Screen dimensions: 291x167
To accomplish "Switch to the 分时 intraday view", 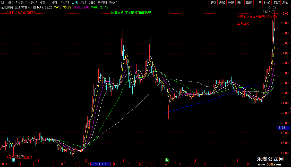I will pyautogui.click(x=10, y=2).
